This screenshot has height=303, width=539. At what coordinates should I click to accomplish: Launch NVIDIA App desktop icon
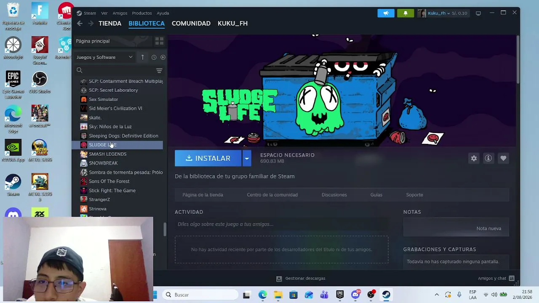13,151
